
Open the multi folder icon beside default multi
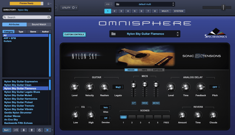pos(118,4)
